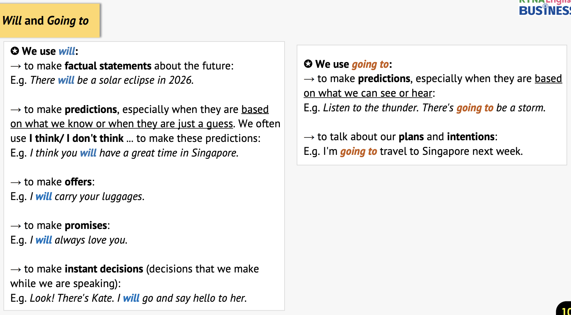
Task: Click the bold phrase "I think/ I don't think"
Action: (x=76, y=138)
